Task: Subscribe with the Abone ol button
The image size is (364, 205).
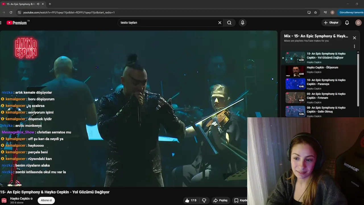Action: 46,200
